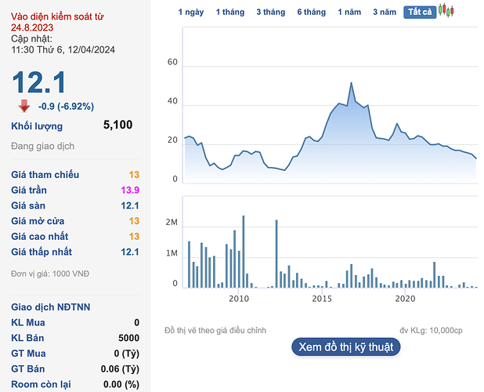Open Xem đồ thị kỹ thuật button
The image size is (484, 392).
(345, 347)
